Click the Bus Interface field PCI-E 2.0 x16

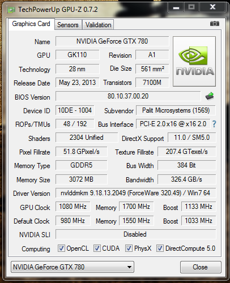point(173,124)
